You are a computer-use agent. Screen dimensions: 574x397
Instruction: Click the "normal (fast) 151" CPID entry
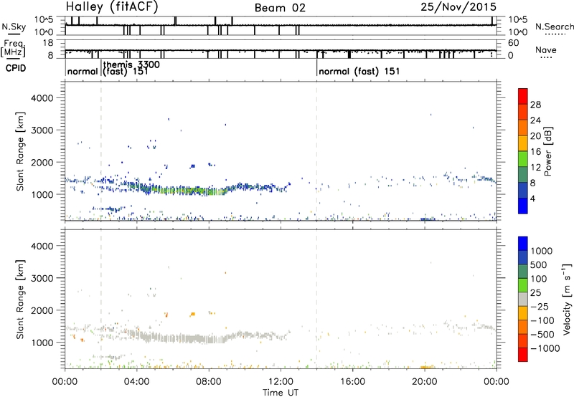click(x=359, y=71)
